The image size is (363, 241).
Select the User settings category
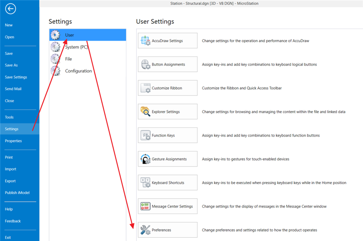[69, 35]
